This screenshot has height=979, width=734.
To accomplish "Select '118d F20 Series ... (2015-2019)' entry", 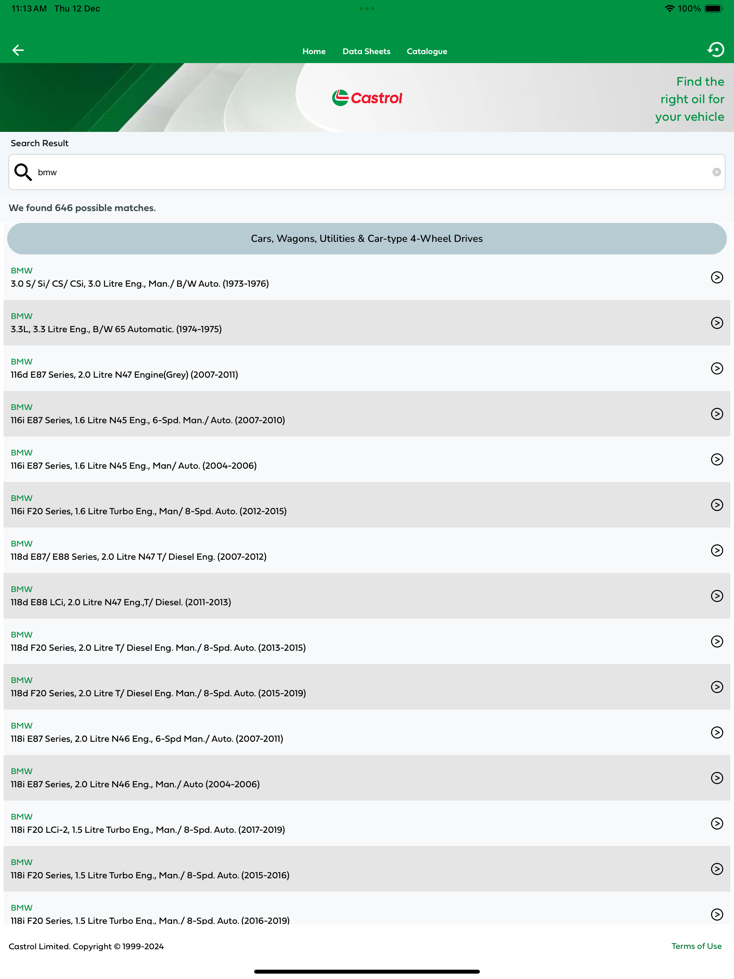I will click(367, 687).
